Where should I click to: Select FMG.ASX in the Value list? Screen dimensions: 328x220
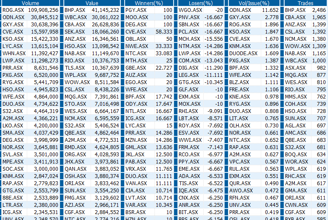[x=75, y=198]
